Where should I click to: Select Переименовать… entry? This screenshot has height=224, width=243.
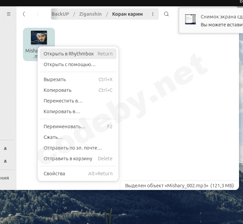coord(78,127)
